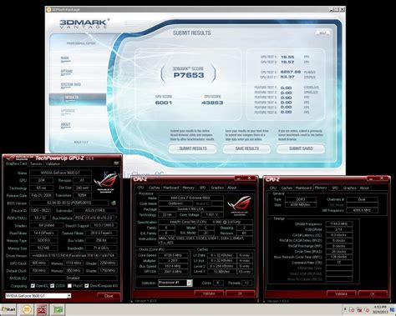Open Caches tab in left CPU-Z window

pyautogui.click(x=154, y=188)
